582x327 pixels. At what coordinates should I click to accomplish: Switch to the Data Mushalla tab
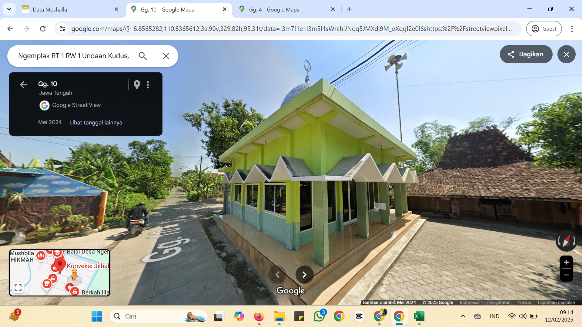[x=70, y=9]
